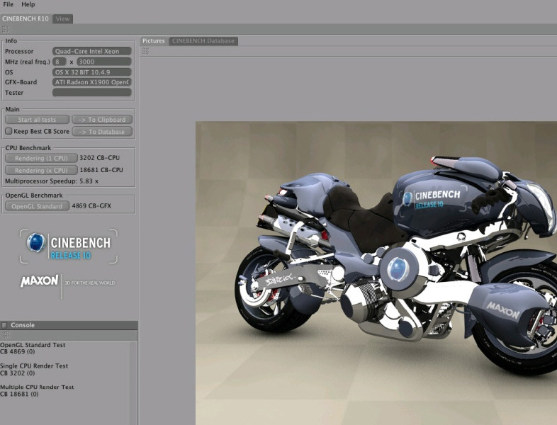
Task: Click the '4869 CB-GFX' score text
Action: point(91,206)
